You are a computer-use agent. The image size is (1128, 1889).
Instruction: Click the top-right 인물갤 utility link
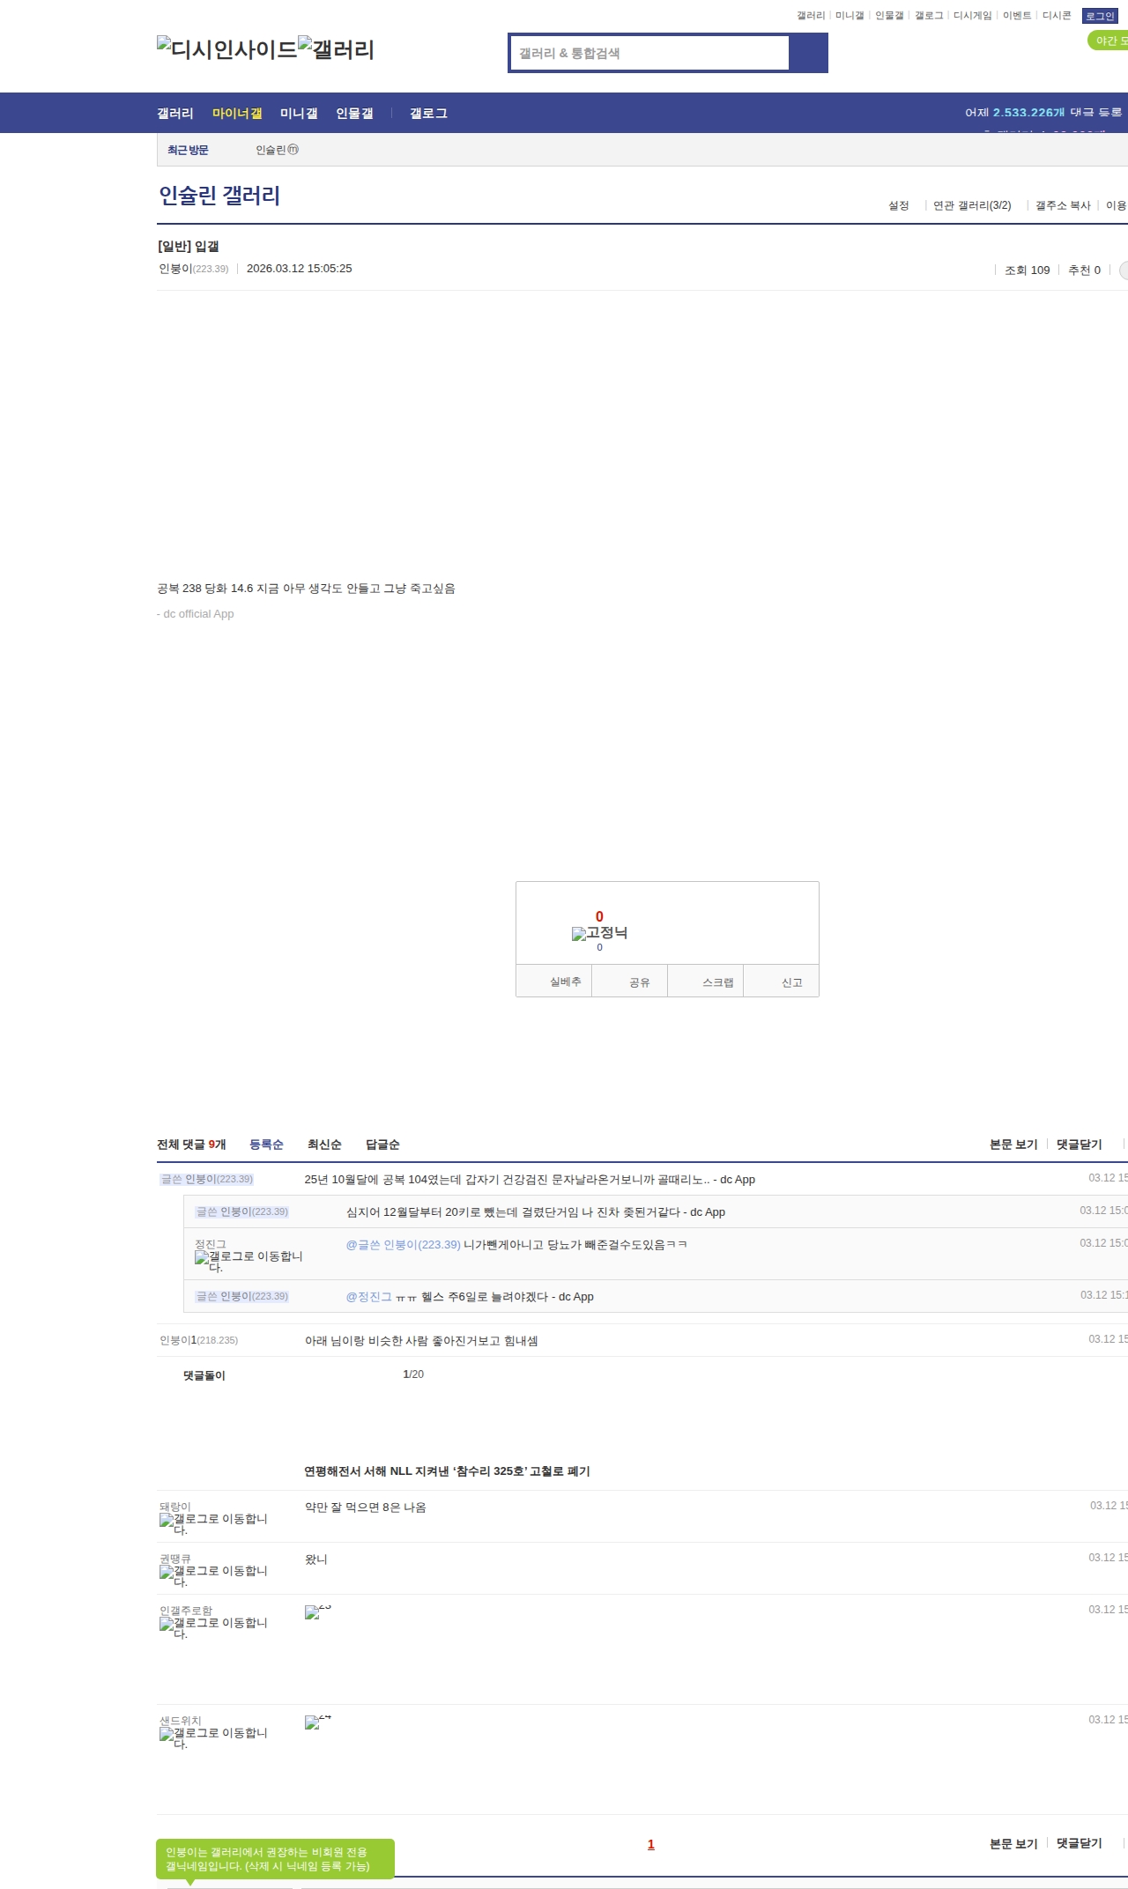[889, 15]
